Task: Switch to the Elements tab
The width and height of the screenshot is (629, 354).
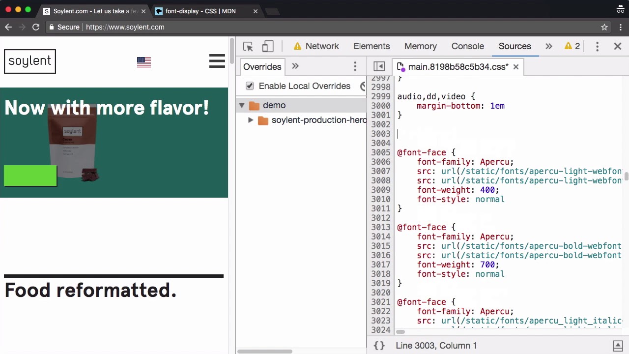Action: [372, 46]
